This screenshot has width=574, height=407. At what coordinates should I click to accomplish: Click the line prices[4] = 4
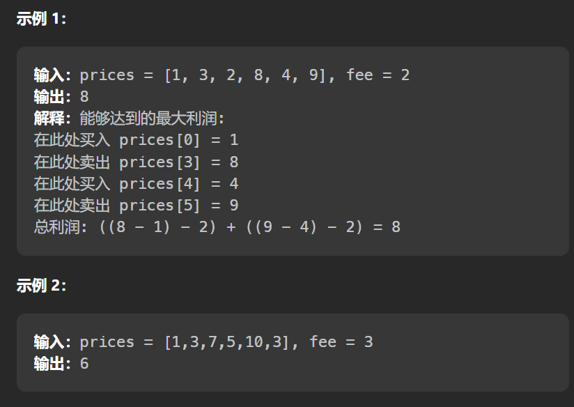click(178, 184)
